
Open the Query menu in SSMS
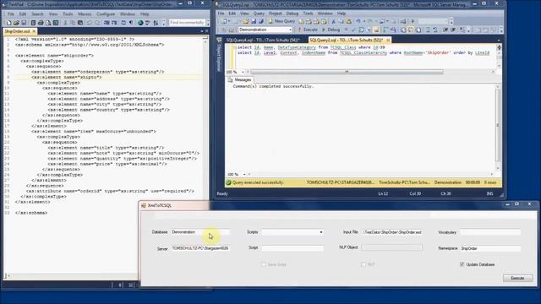coord(259,14)
